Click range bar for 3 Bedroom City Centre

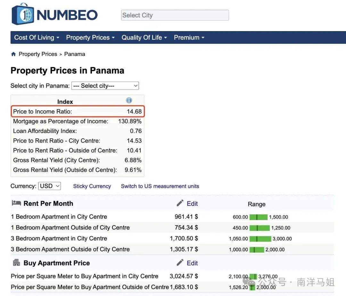click(260, 239)
